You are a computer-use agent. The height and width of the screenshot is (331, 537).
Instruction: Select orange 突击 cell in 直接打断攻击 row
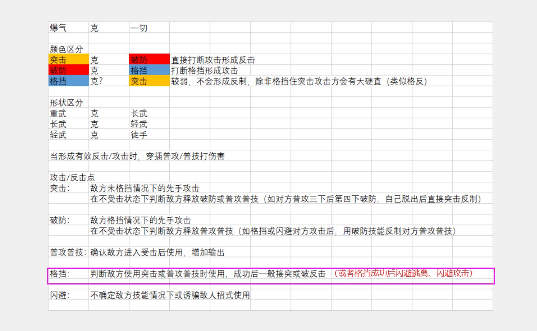pyautogui.click(x=68, y=59)
